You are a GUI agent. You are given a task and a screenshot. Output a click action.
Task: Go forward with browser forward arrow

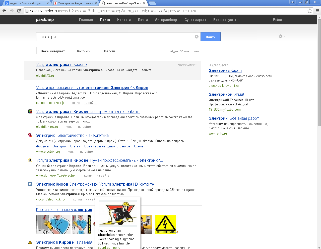coord(12,11)
